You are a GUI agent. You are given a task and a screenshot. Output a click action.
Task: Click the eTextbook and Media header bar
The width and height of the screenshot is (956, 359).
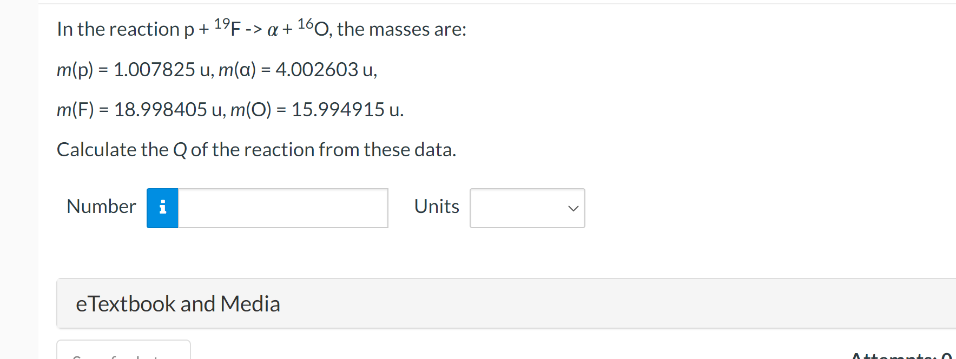177,303
